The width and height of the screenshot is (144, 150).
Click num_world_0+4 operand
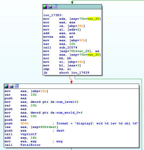(69, 112)
